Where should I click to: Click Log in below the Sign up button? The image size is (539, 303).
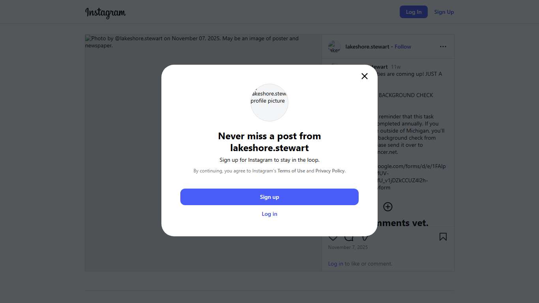click(269, 214)
